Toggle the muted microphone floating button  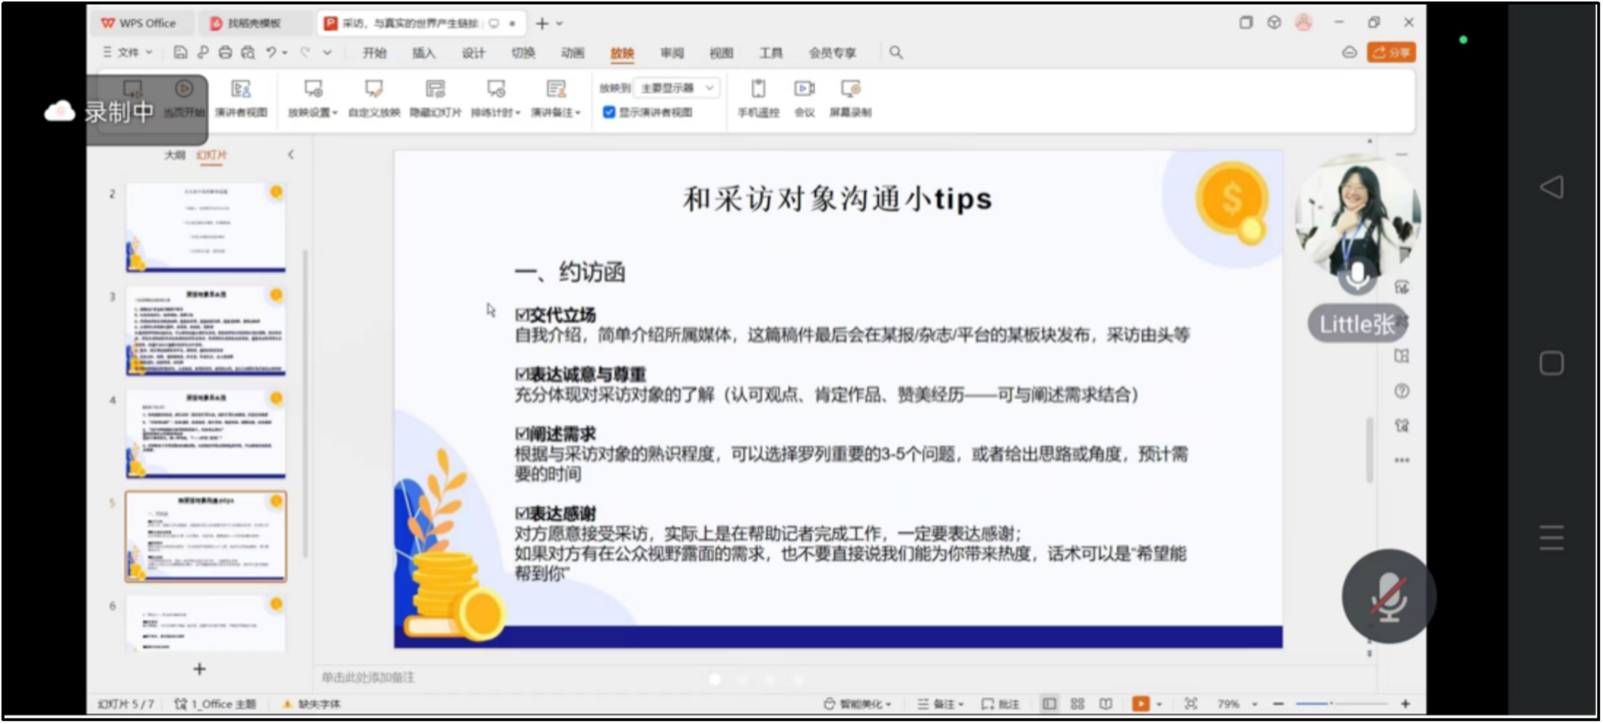(1389, 596)
